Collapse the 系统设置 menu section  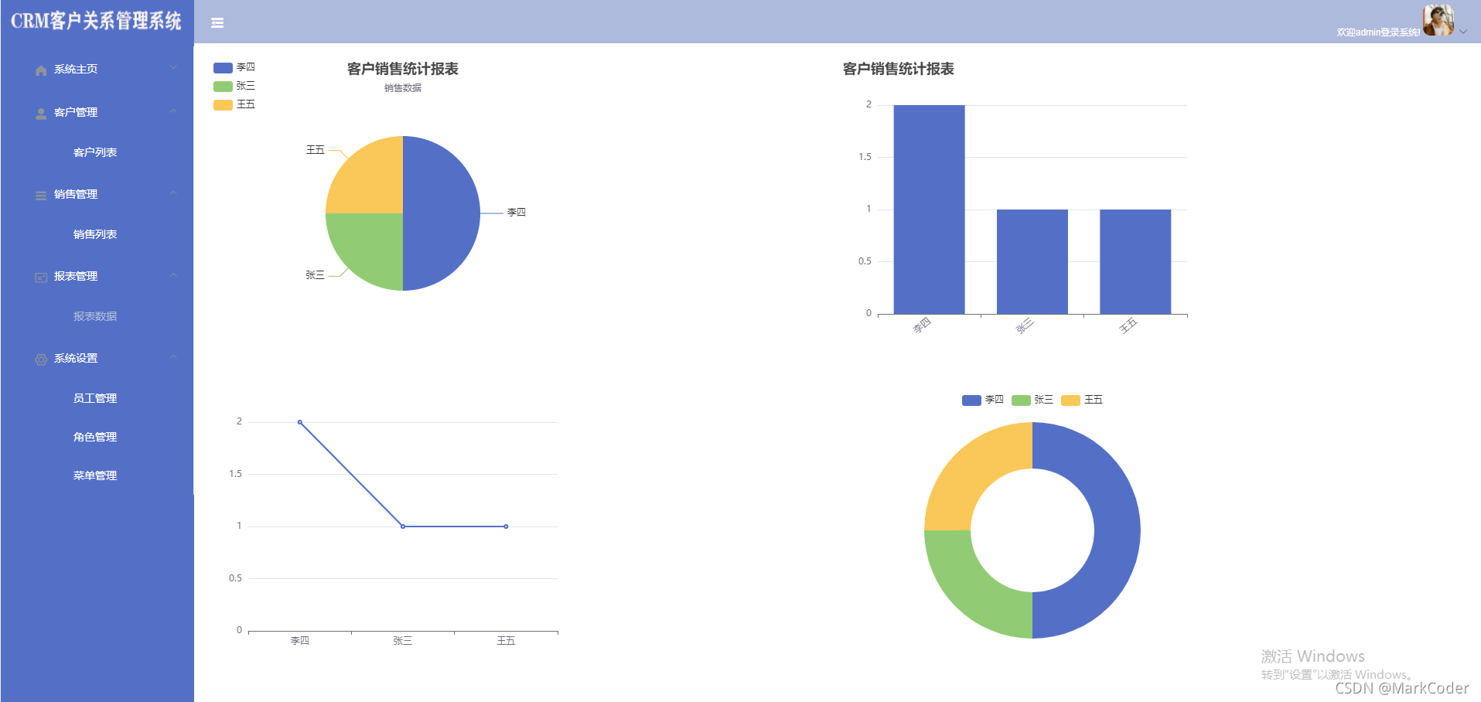[x=173, y=356]
